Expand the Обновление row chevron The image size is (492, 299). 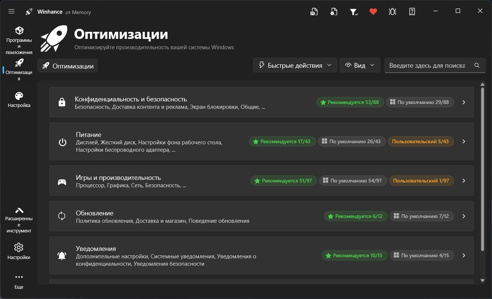tap(464, 216)
